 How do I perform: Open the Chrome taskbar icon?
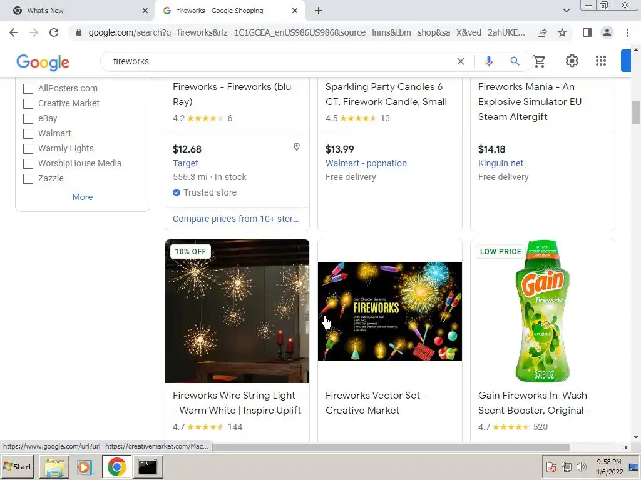pos(116,466)
